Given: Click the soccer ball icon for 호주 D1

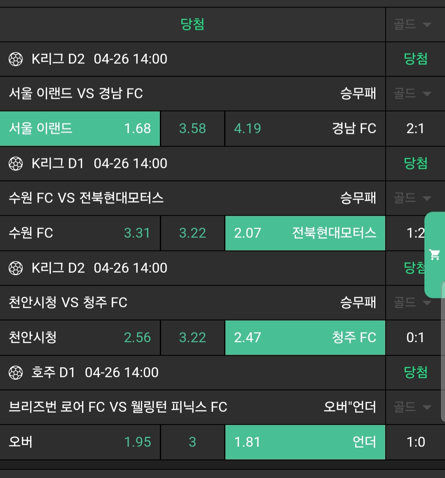Looking at the screenshot, I should (16, 373).
